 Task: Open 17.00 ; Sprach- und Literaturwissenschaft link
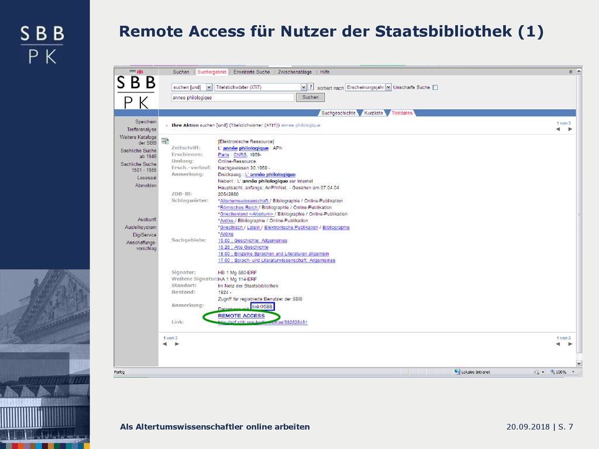(277, 260)
